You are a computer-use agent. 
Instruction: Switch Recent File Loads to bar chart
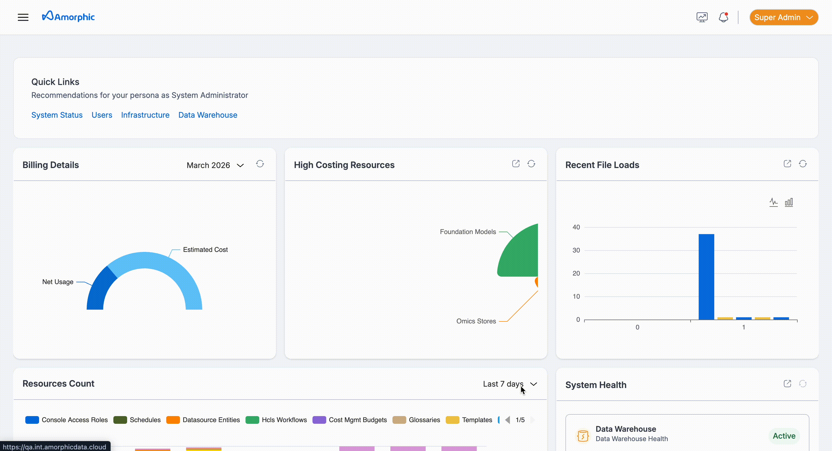click(x=789, y=202)
